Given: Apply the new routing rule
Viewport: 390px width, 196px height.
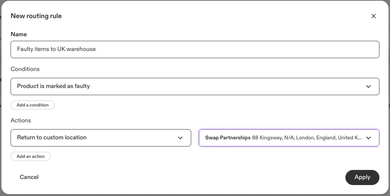Looking at the screenshot, I should pyautogui.click(x=362, y=177).
